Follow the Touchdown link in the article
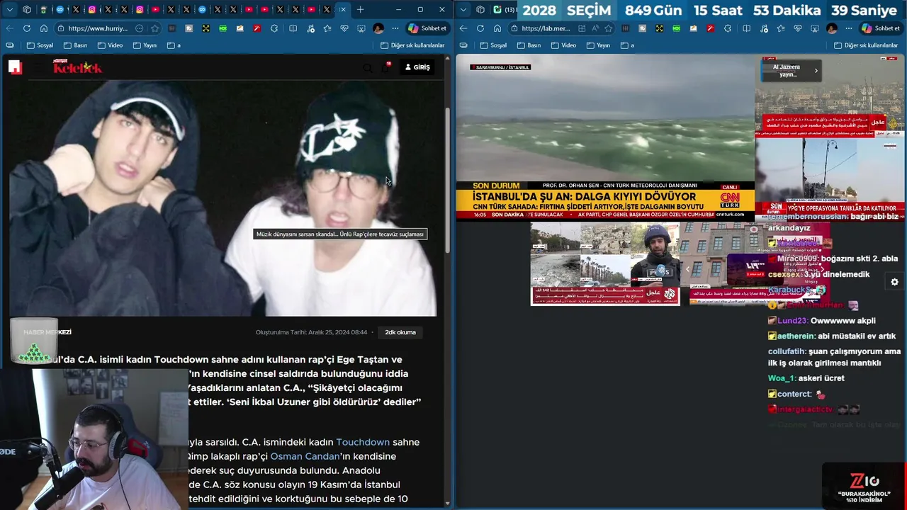The height and width of the screenshot is (510, 907). pyautogui.click(x=363, y=442)
